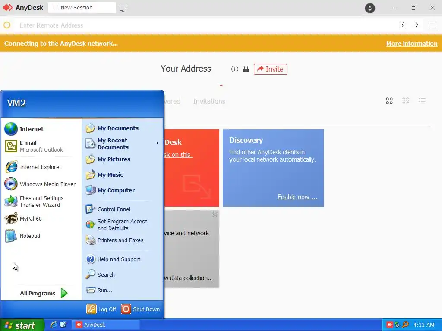Click the connect arrow icon
The image size is (442, 331).
415,25
